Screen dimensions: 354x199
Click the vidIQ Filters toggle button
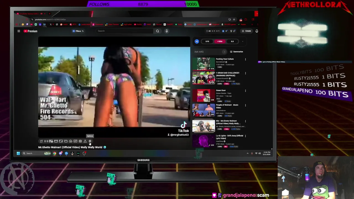coord(78,31)
